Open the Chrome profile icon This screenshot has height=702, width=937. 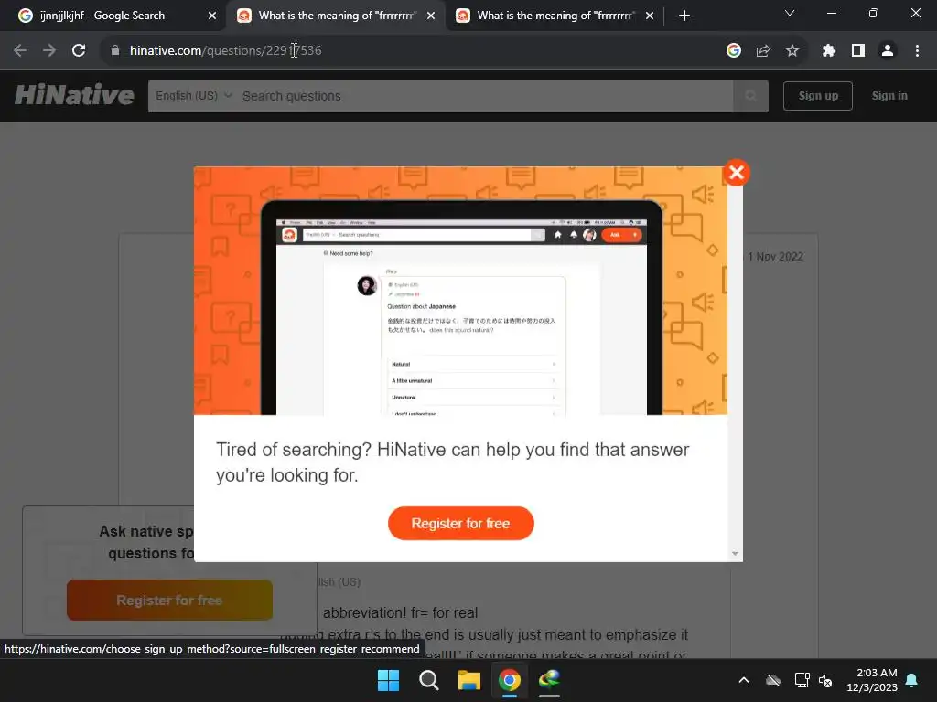click(x=888, y=51)
